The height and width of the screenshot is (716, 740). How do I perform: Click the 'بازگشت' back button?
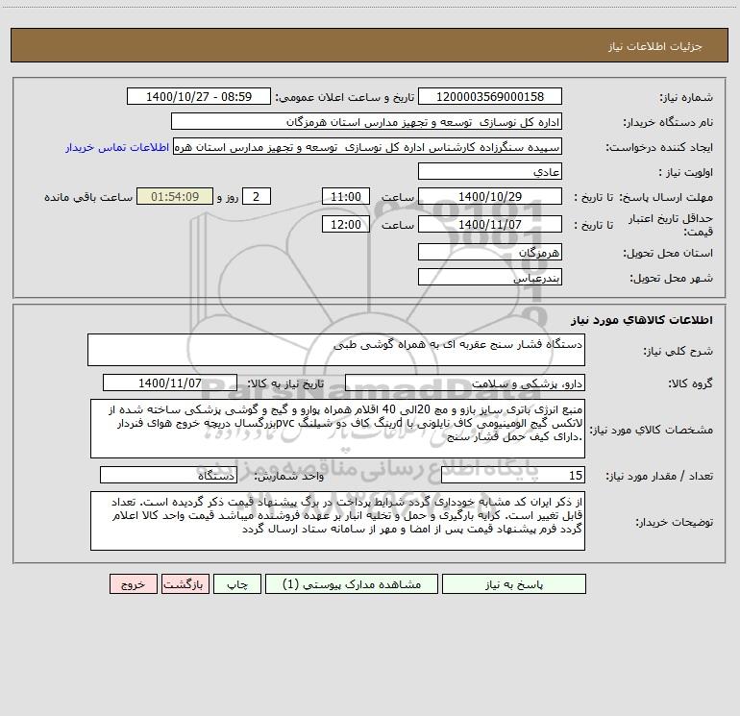pos(185,583)
